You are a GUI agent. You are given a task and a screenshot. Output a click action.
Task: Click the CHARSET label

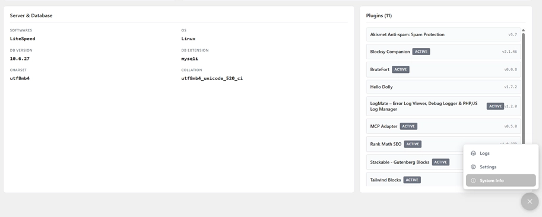click(x=18, y=70)
